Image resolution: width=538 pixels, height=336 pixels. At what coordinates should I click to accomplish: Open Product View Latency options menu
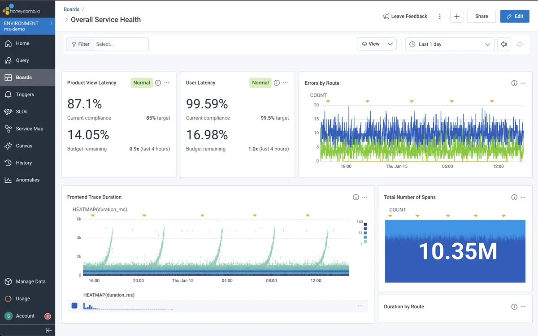point(167,83)
